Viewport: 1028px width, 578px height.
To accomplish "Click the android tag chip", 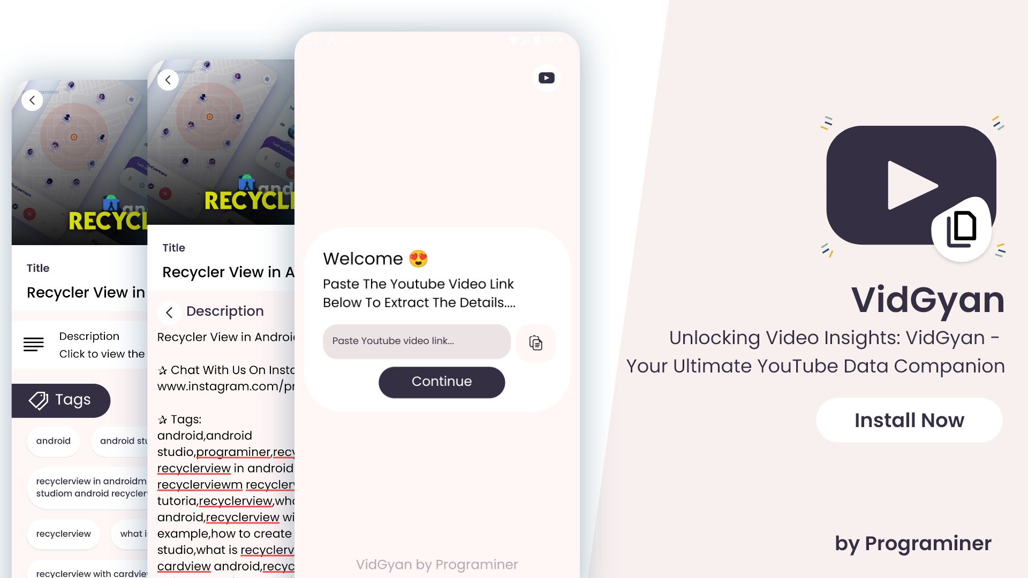I will coord(53,440).
